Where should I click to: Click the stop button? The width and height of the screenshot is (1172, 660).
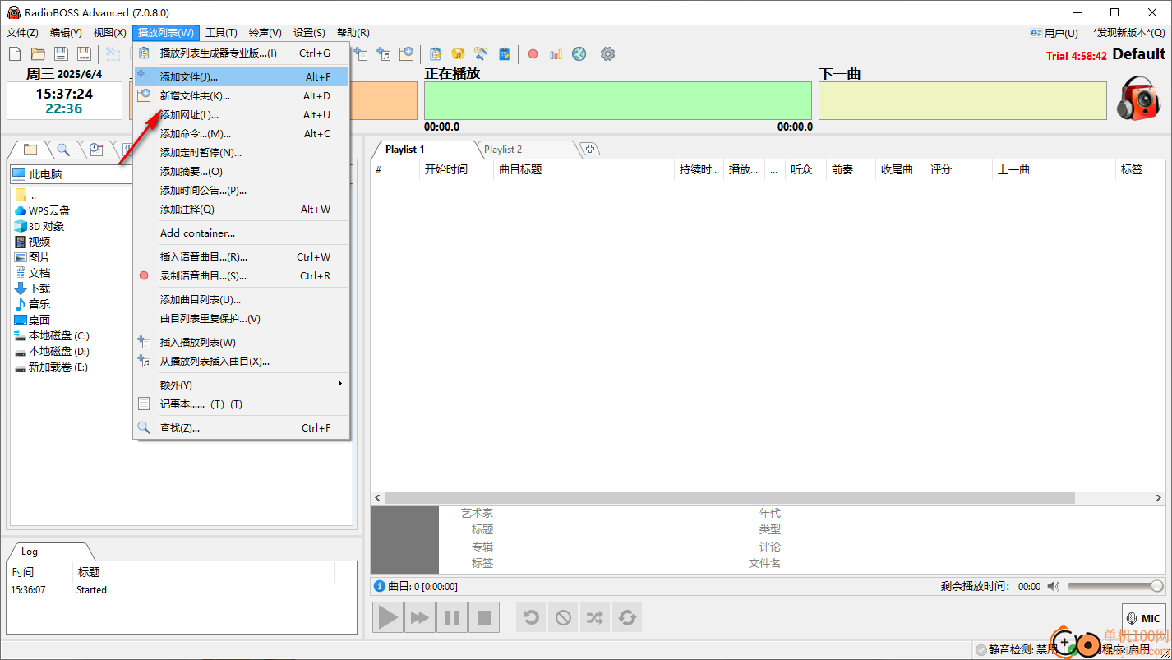click(x=484, y=617)
